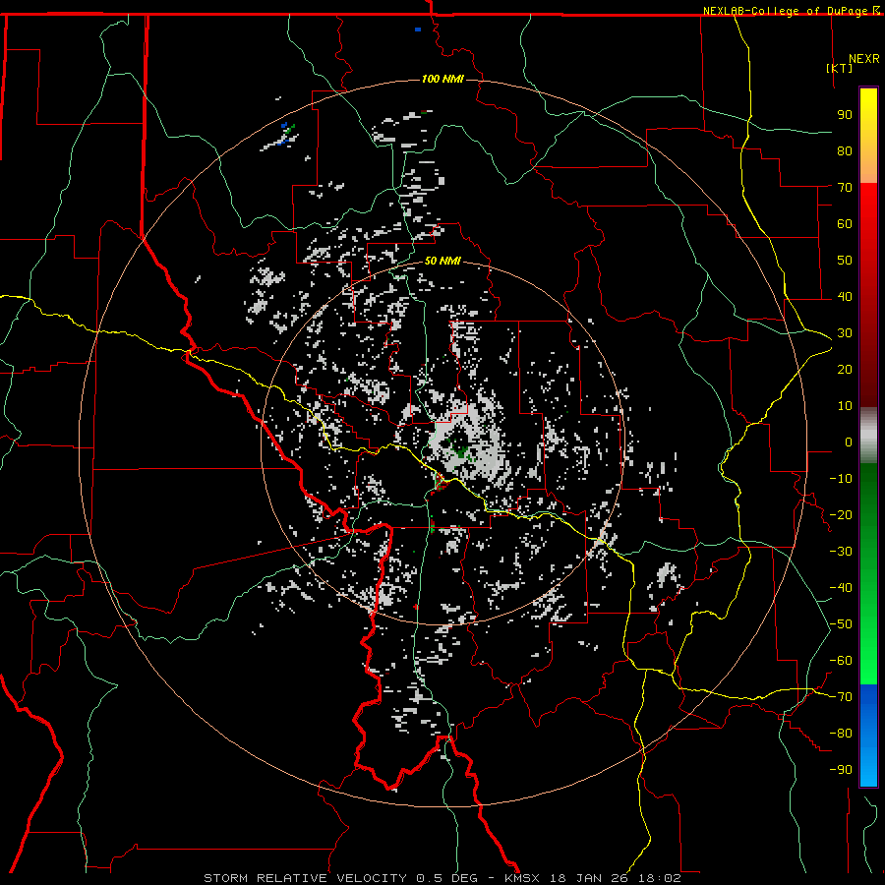885x885 pixels.
Task: Click the positive 10 scale label
Action: [x=845, y=406]
